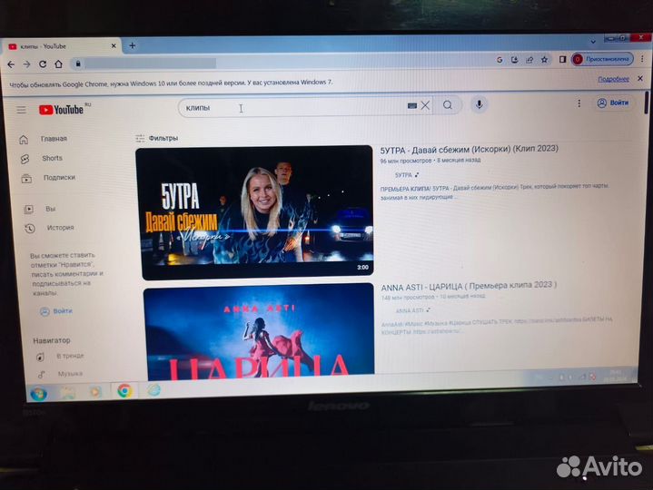Open Shorts from the sidebar
653x490 pixels.
click(x=52, y=158)
